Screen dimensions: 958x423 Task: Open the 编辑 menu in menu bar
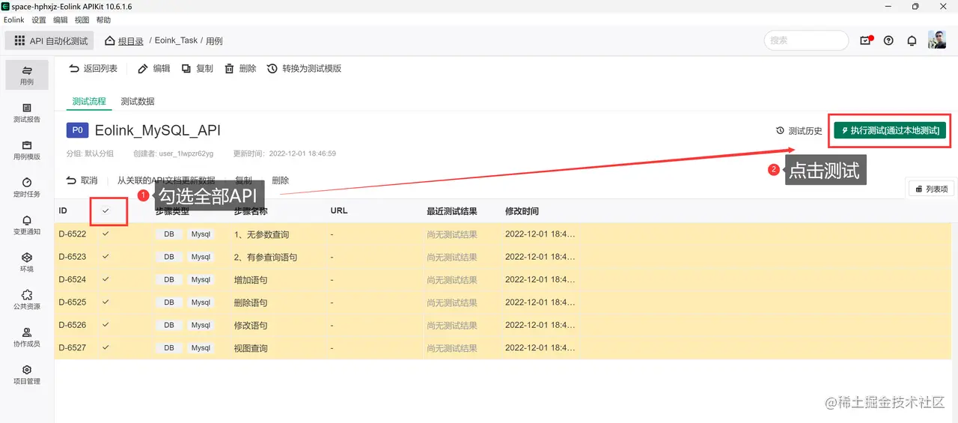(x=60, y=20)
